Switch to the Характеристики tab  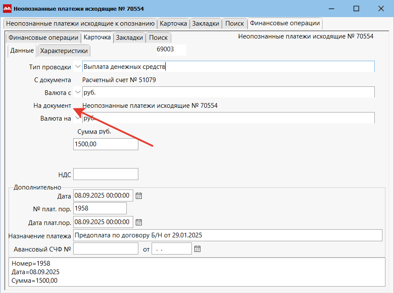tap(64, 51)
